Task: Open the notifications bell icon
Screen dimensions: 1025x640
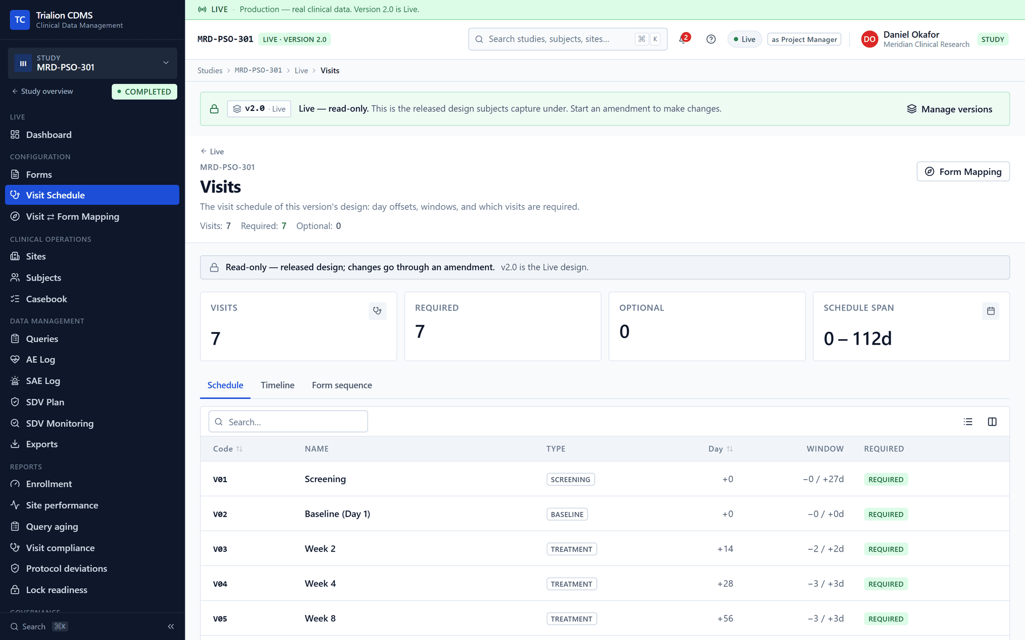Action: pyautogui.click(x=683, y=39)
